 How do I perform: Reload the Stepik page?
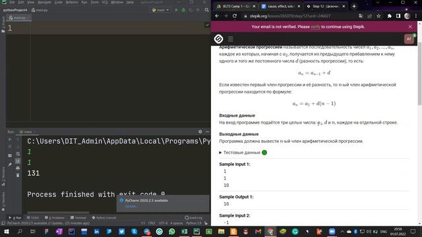click(235, 16)
